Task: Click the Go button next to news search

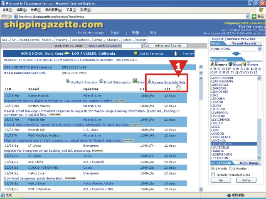Action: click(x=145, y=46)
